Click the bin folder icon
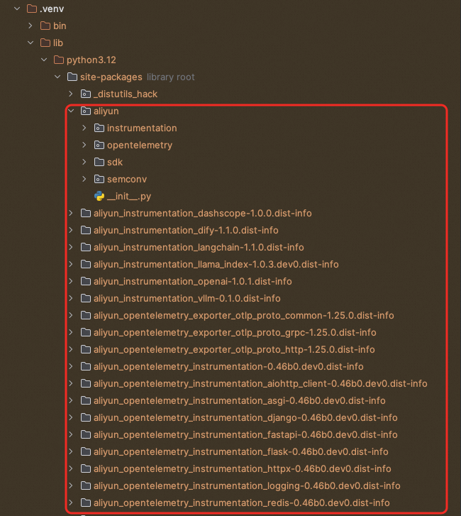The width and height of the screenshot is (461, 516). click(45, 26)
